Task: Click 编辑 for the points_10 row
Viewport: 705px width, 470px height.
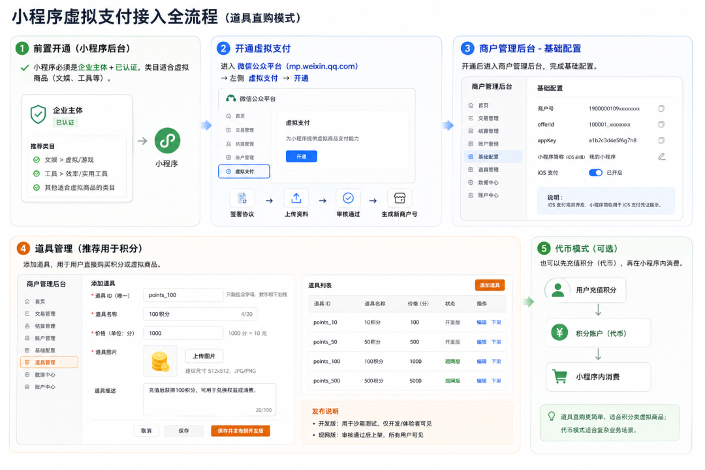Action: tap(482, 322)
